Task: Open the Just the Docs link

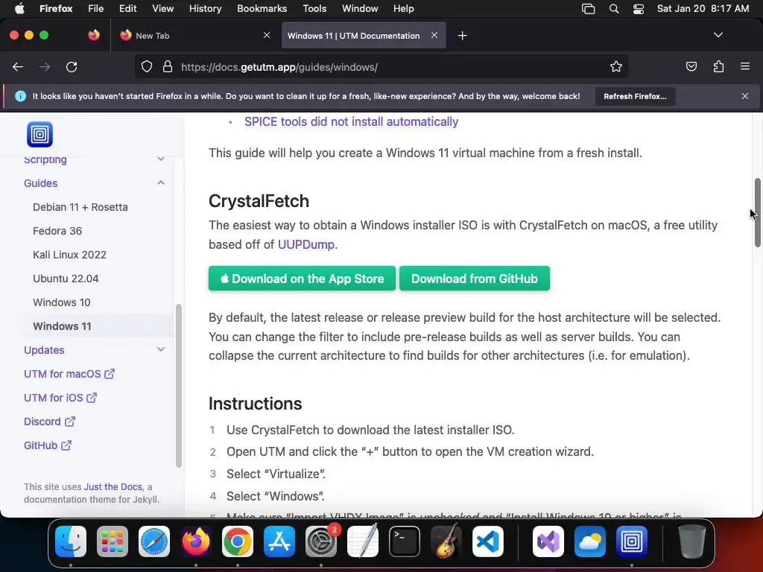Action: click(x=113, y=486)
